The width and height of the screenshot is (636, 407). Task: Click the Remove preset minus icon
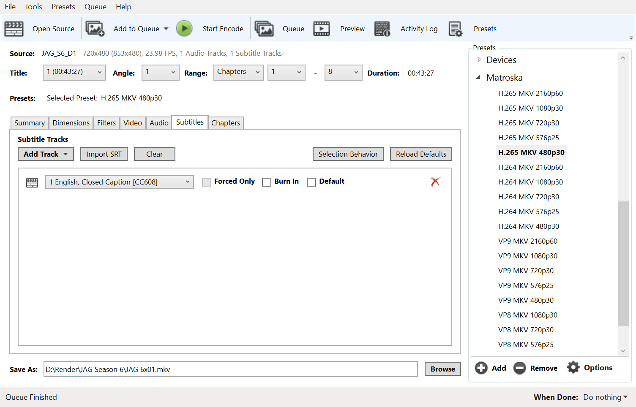(x=520, y=368)
